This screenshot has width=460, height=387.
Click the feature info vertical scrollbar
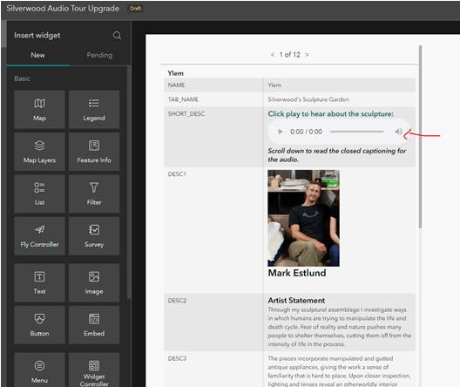click(x=421, y=137)
